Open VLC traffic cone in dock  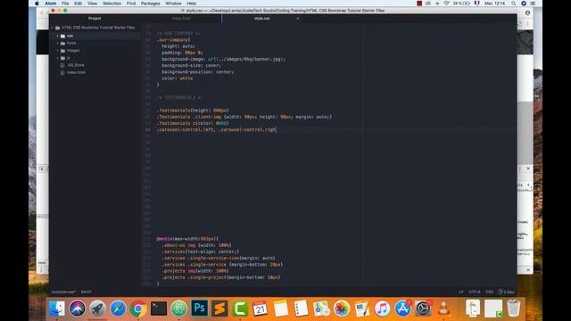tap(443, 309)
